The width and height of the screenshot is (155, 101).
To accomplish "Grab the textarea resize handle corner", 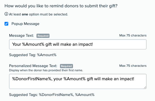I will (145, 87).
